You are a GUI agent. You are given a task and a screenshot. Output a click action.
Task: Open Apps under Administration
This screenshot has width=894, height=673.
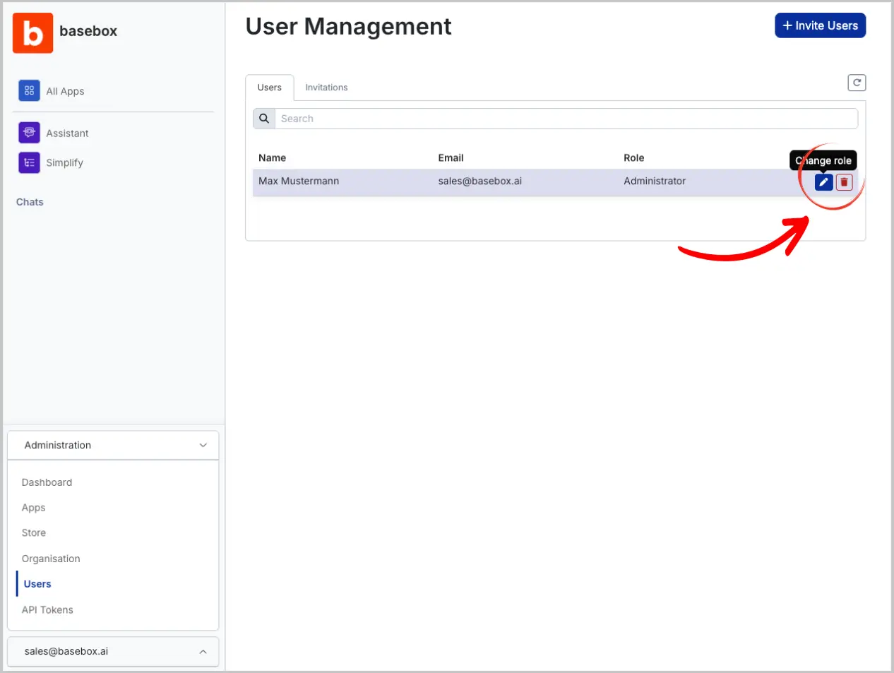(x=33, y=508)
